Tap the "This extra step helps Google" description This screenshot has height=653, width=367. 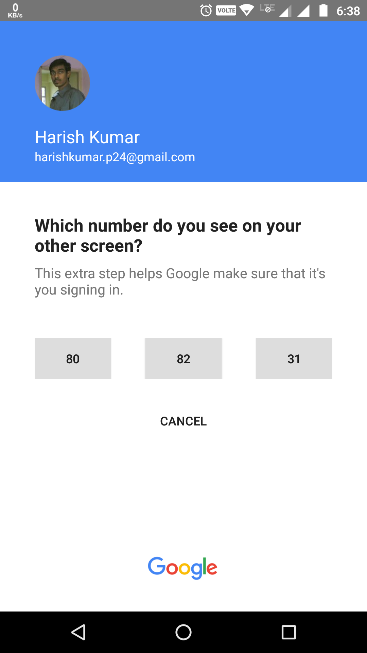[180, 282]
